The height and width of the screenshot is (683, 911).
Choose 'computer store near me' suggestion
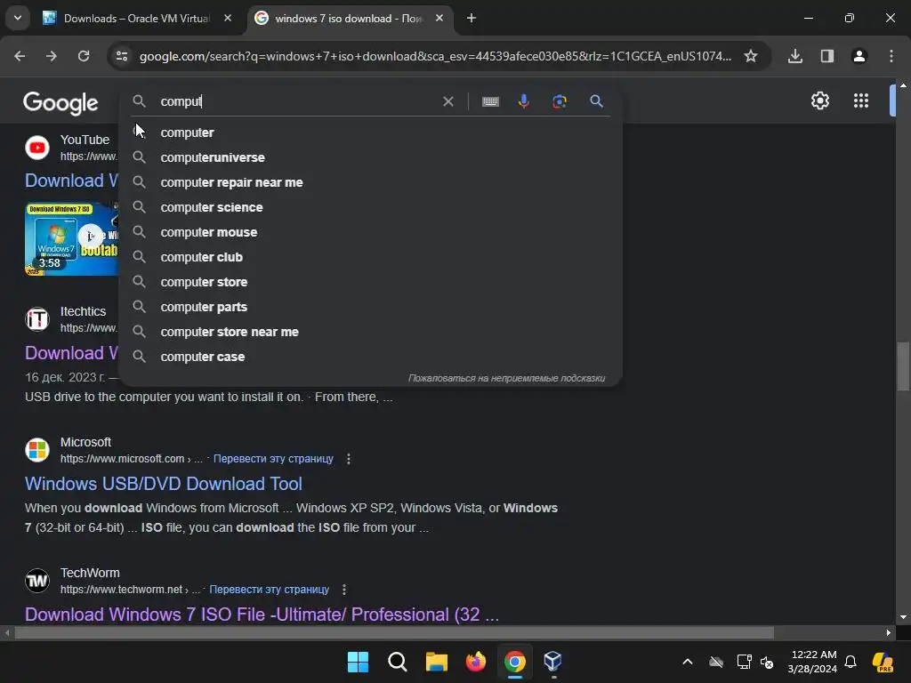[x=370, y=333]
